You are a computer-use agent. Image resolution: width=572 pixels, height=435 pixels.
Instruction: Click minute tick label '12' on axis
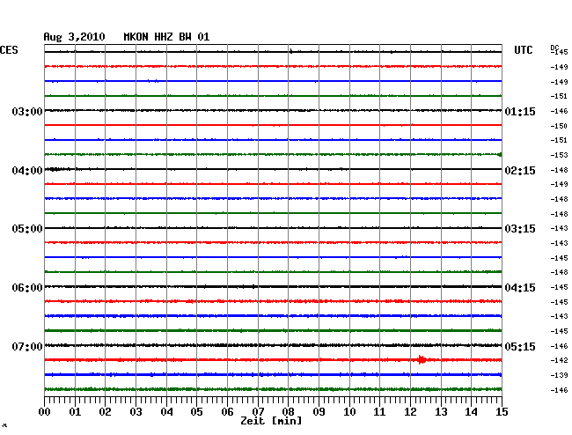tap(410, 412)
